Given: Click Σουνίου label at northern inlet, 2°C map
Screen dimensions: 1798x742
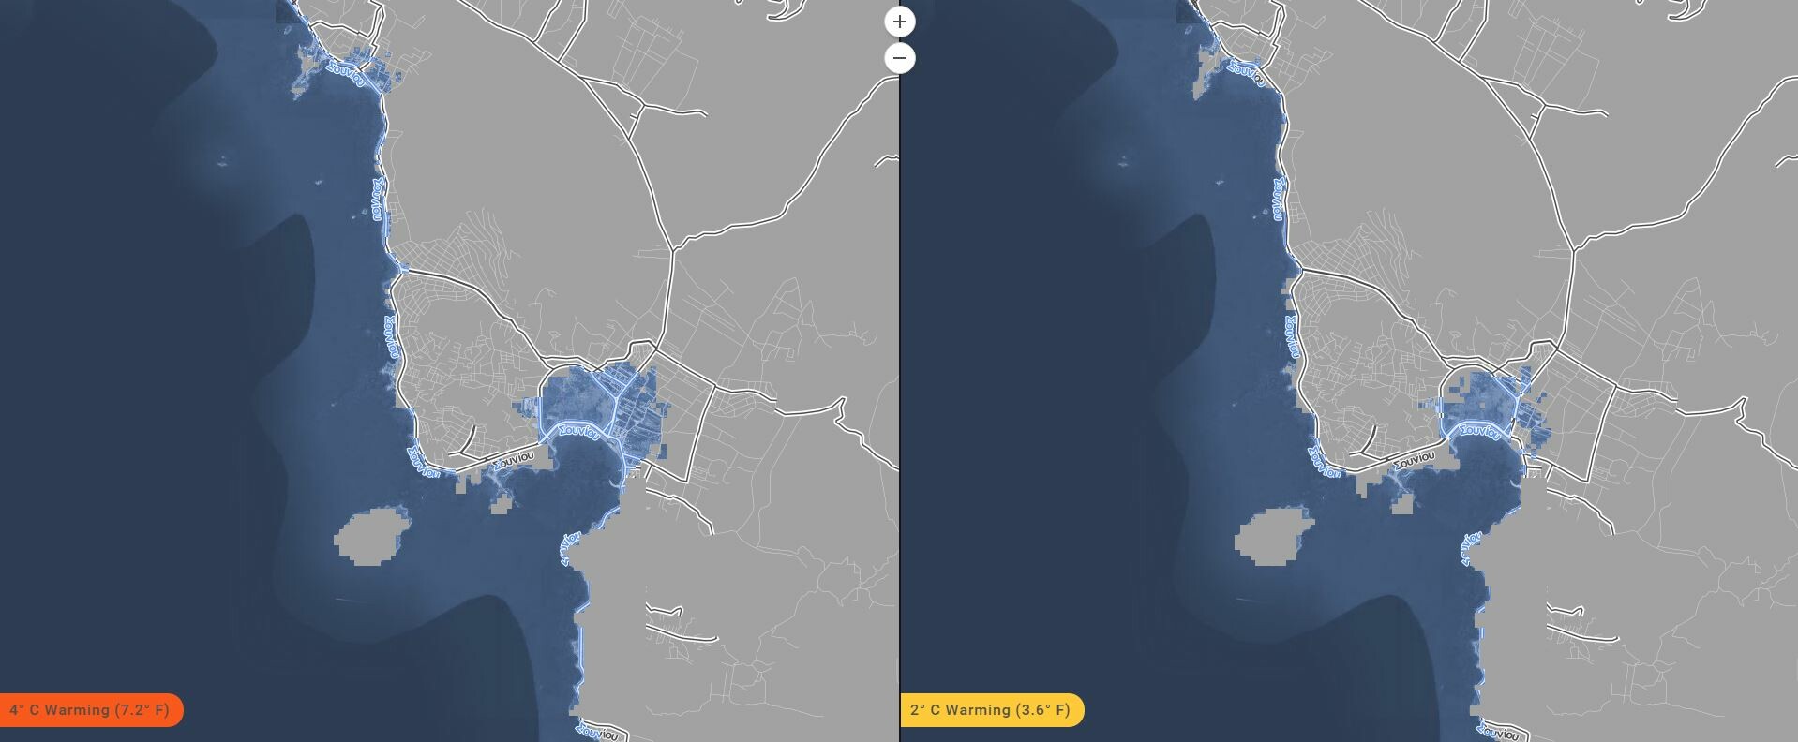Looking at the screenshot, I should [1247, 75].
